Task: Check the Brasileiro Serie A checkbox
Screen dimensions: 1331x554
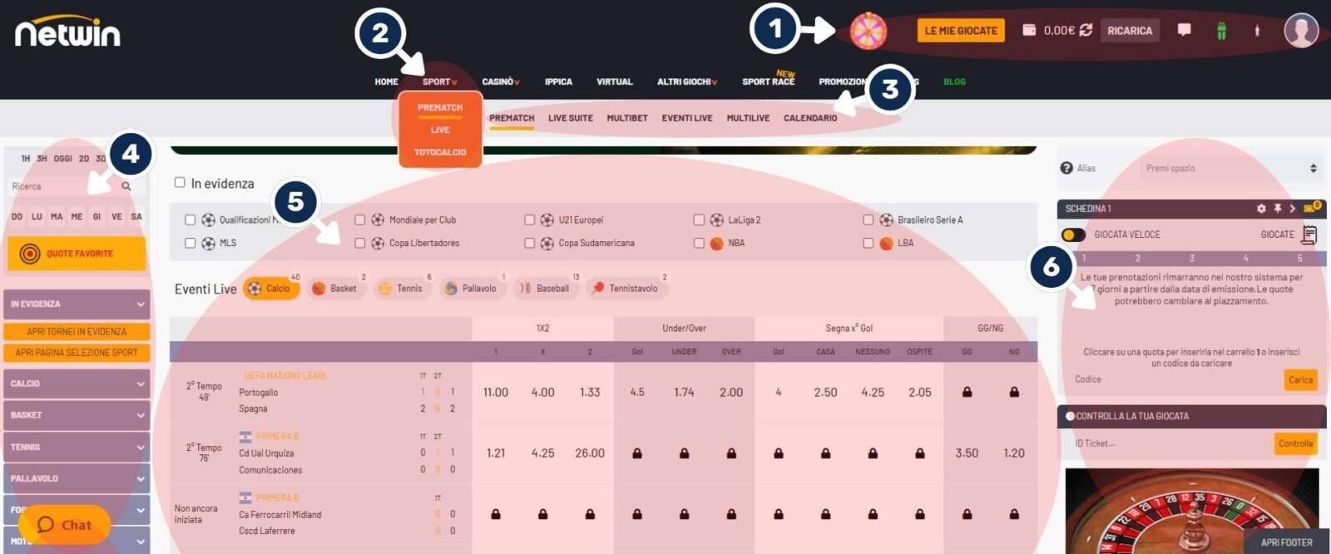Action: click(x=868, y=220)
